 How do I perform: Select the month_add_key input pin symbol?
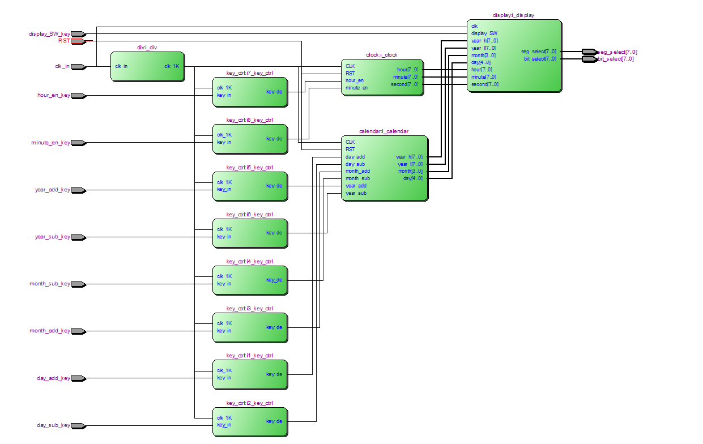click(x=78, y=331)
